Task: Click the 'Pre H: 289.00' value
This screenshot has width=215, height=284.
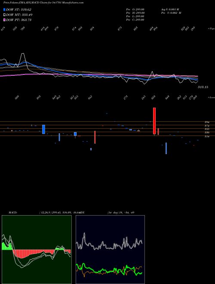Action: [x=135, y=13]
